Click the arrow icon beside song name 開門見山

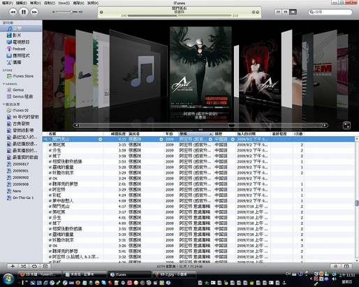[101, 139]
